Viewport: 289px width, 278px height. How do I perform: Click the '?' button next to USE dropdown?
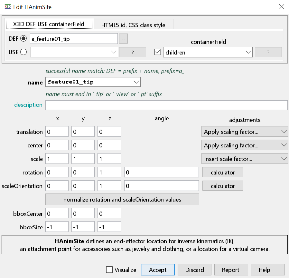point(132,52)
